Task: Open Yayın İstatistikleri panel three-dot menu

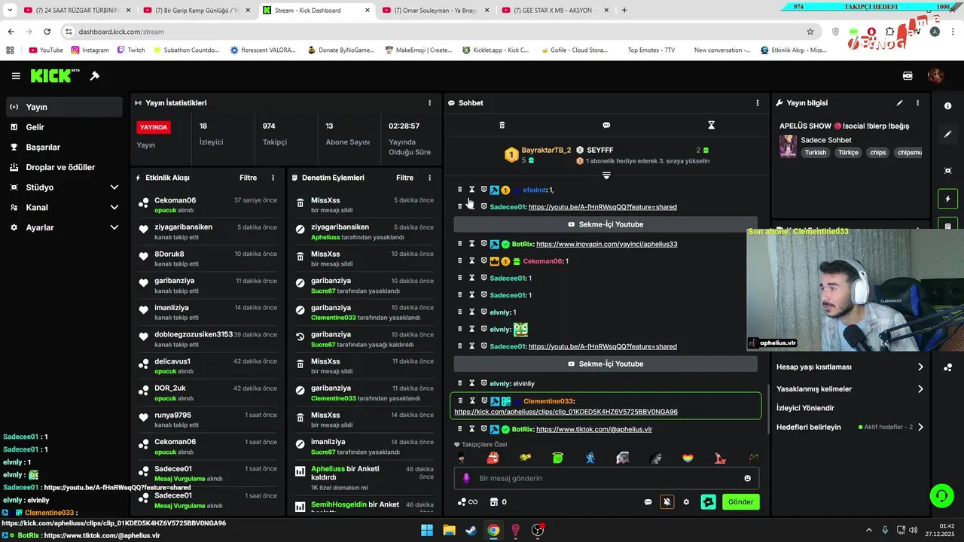Action: tap(430, 103)
